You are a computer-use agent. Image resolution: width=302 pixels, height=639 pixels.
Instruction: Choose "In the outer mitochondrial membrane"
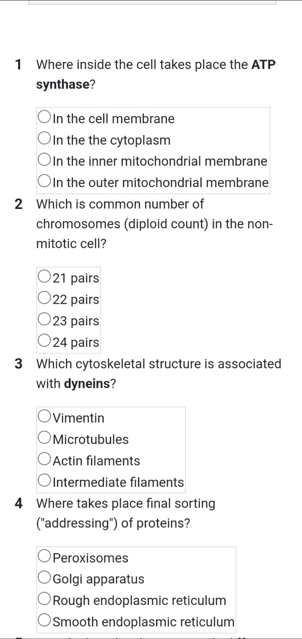tap(45, 181)
